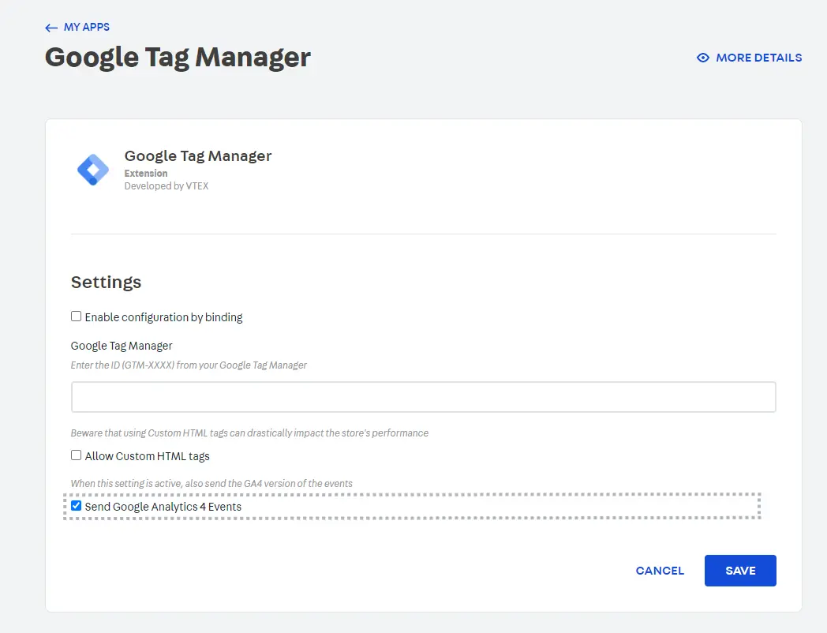The image size is (827, 633).
Task: Select the Google Tag Manager card title
Action: [x=197, y=155]
